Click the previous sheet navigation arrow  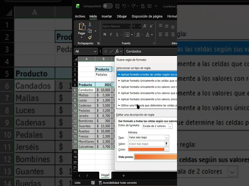pos(79,176)
